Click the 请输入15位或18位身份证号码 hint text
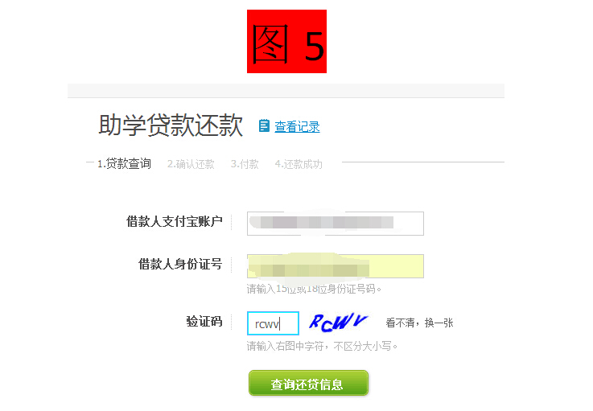 pyautogui.click(x=314, y=290)
